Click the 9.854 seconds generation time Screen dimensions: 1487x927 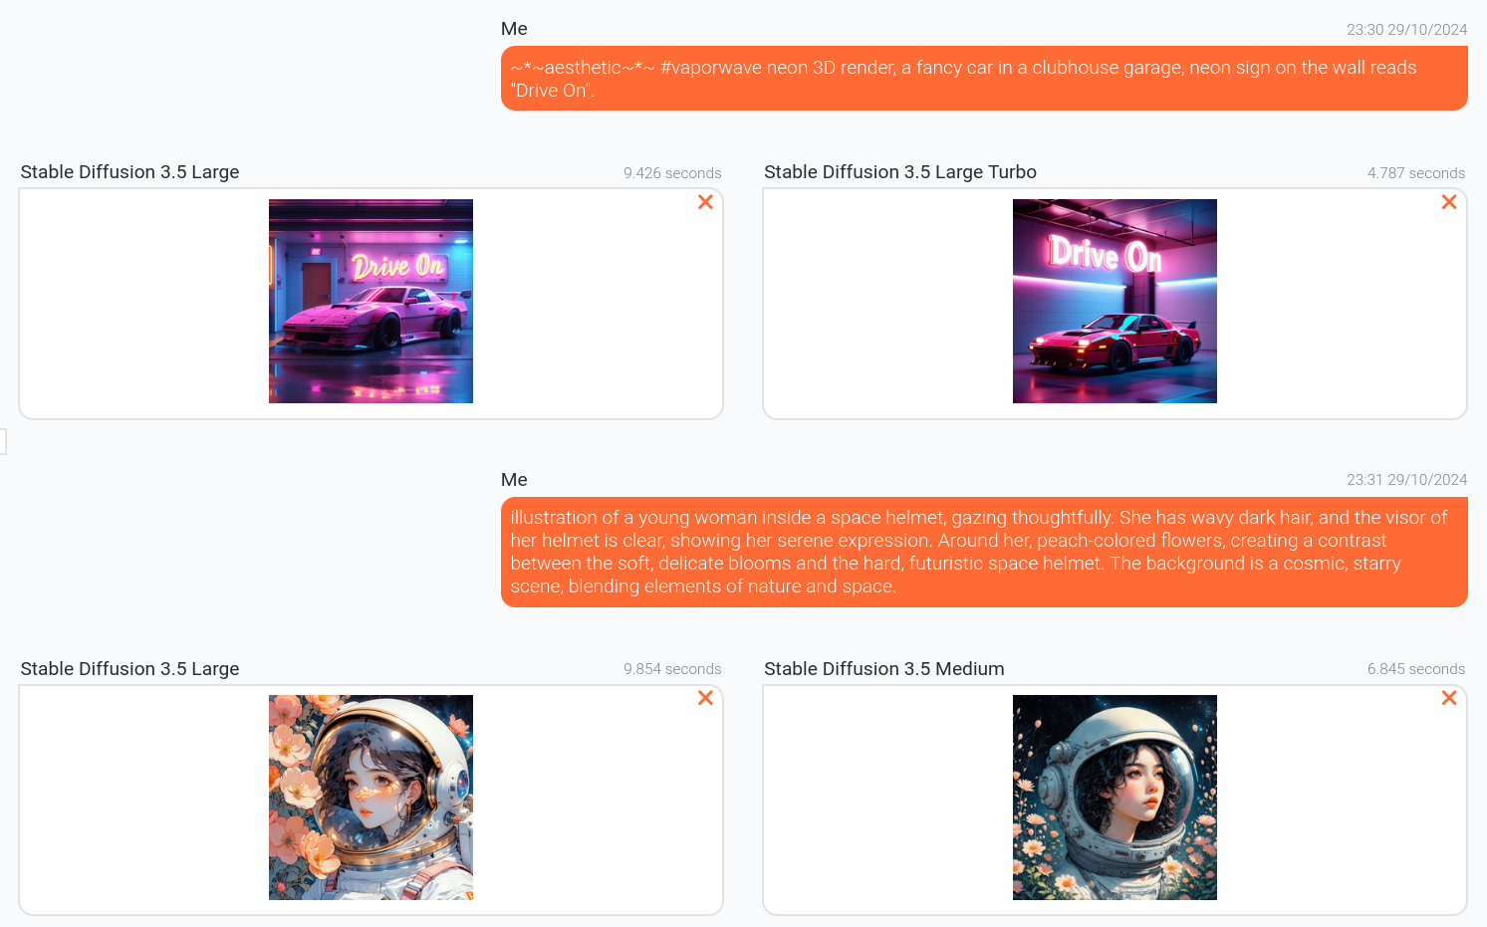[x=672, y=669]
